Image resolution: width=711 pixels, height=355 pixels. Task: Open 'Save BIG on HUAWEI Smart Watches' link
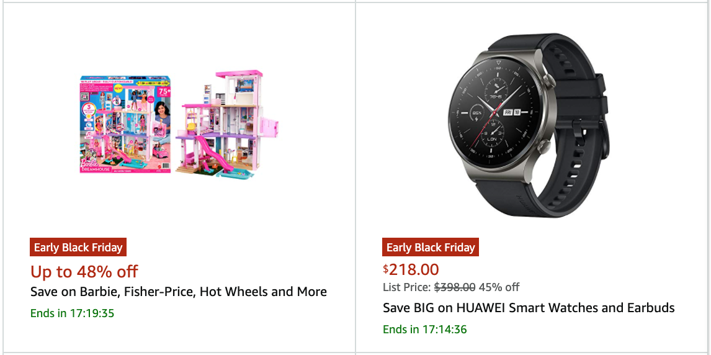(529, 308)
